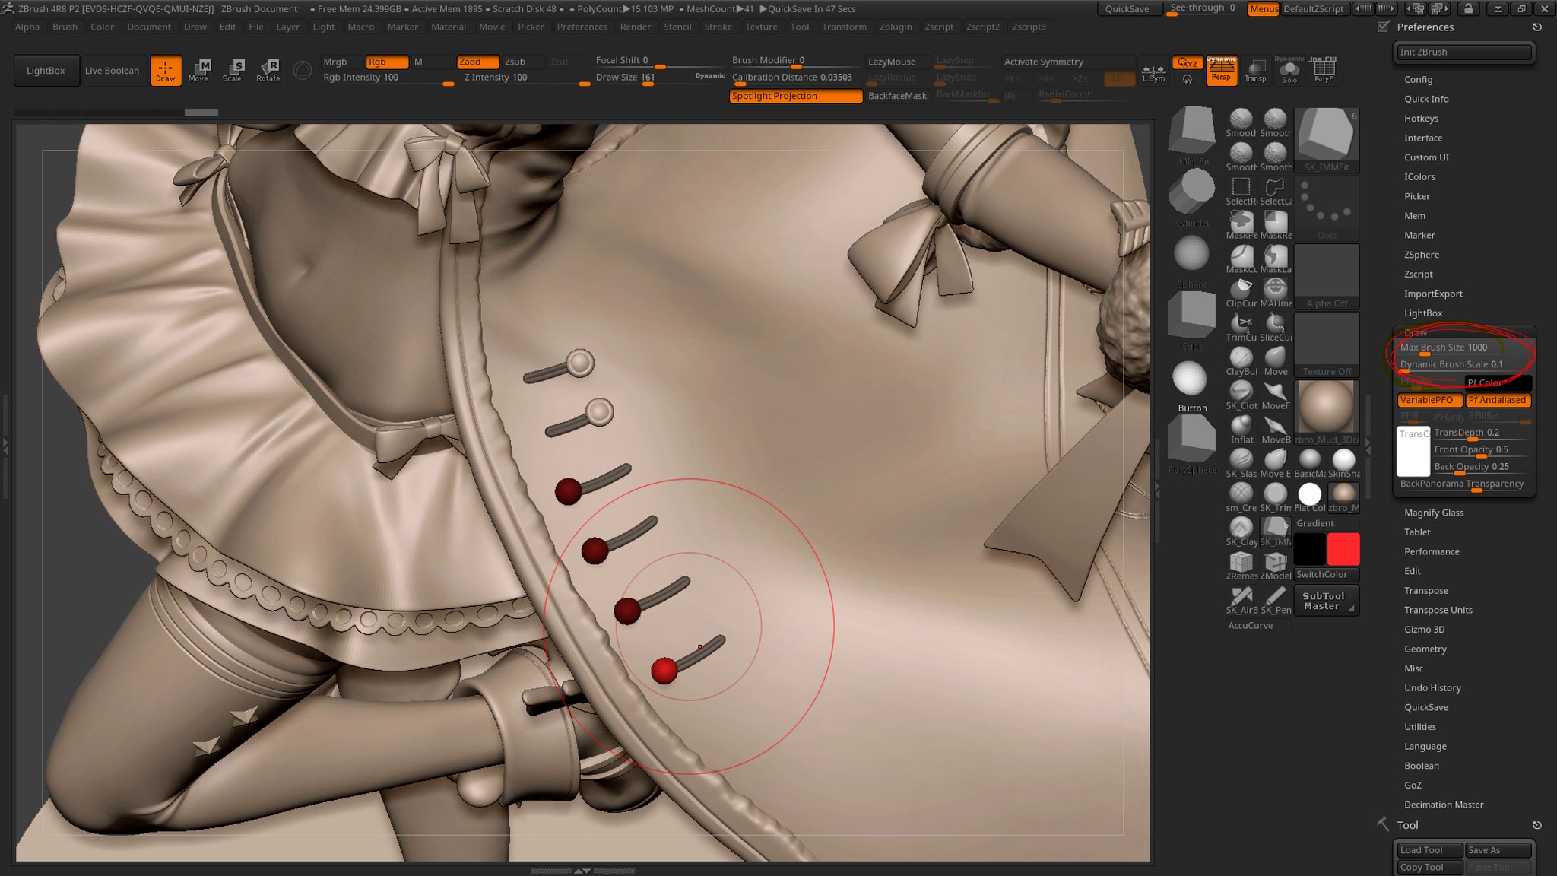Select the Rotate transform tool
The width and height of the screenshot is (1557, 876).
pos(268,70)
